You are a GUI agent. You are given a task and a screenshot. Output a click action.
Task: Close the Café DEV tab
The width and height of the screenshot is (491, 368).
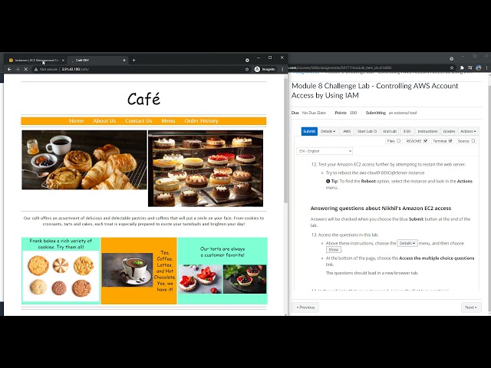pyautogui.click(x=124, y=60)
